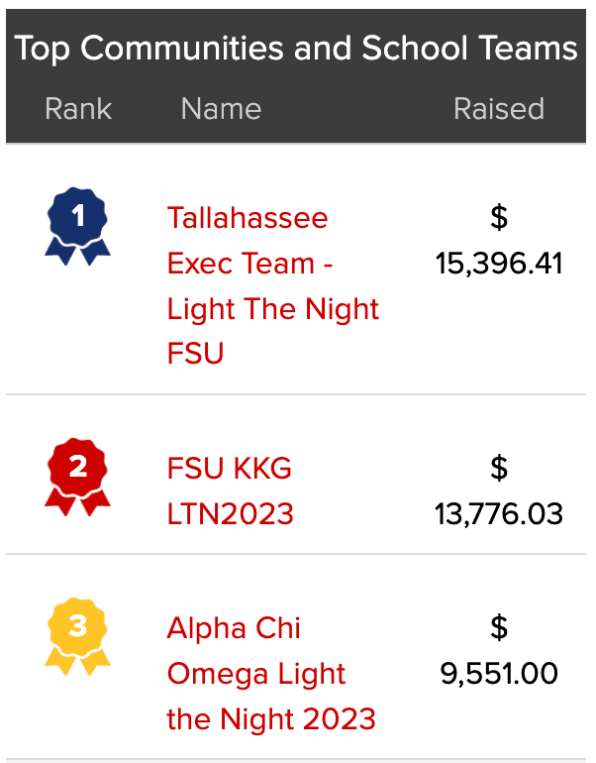Click the Name column header

click(221, 108)
